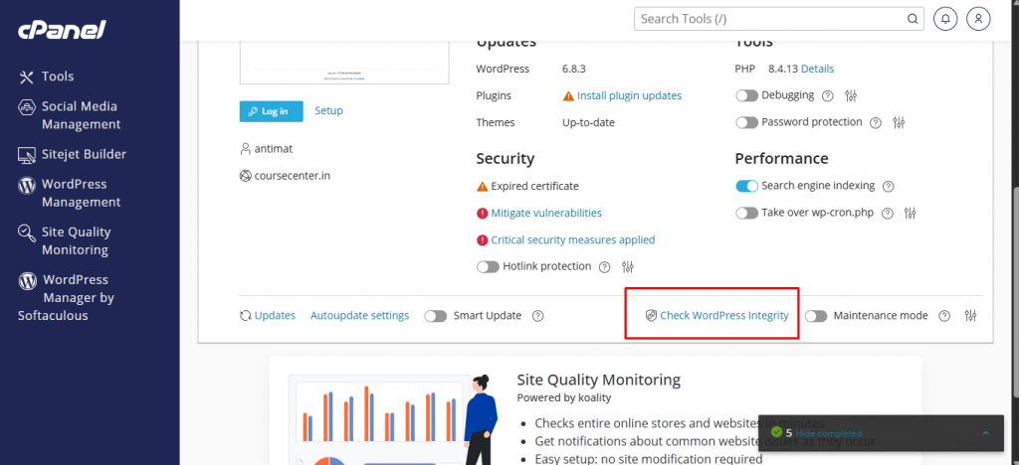The image size is (1019, 465).
Task: Show help for Debugging
Action: coord(827,96)
